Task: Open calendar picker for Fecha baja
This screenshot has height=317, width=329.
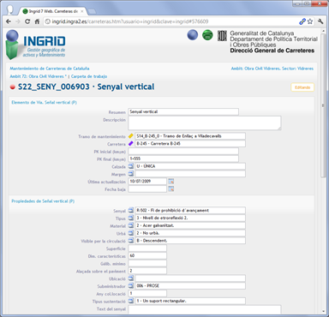Action: [x=170, y=188]
